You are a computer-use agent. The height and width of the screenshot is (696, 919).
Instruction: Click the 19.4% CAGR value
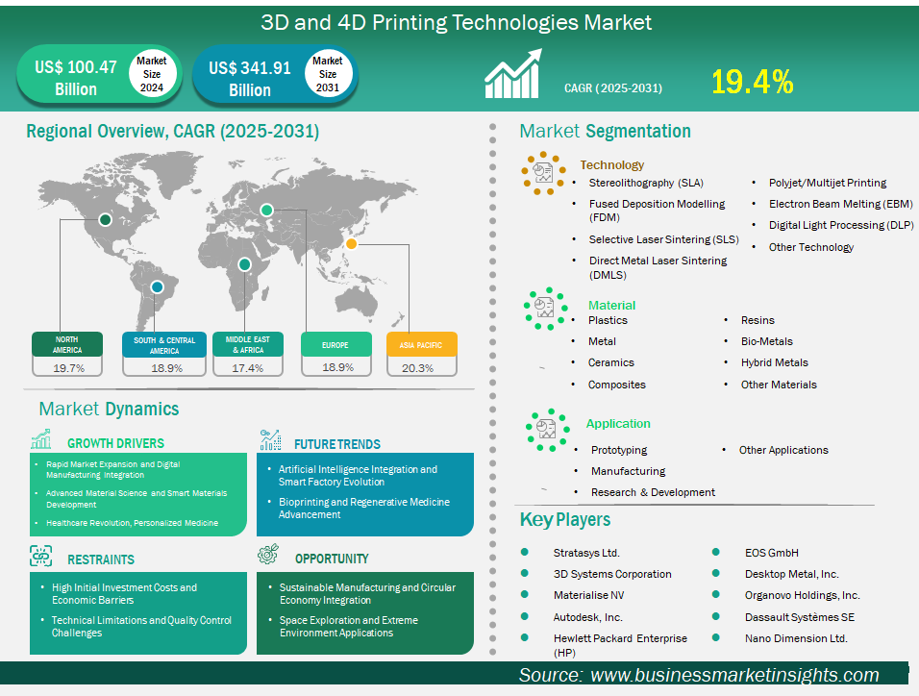752,83
